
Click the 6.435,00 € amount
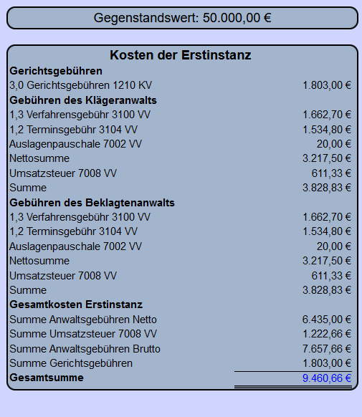pyautogui.click(x=327, y=320)
